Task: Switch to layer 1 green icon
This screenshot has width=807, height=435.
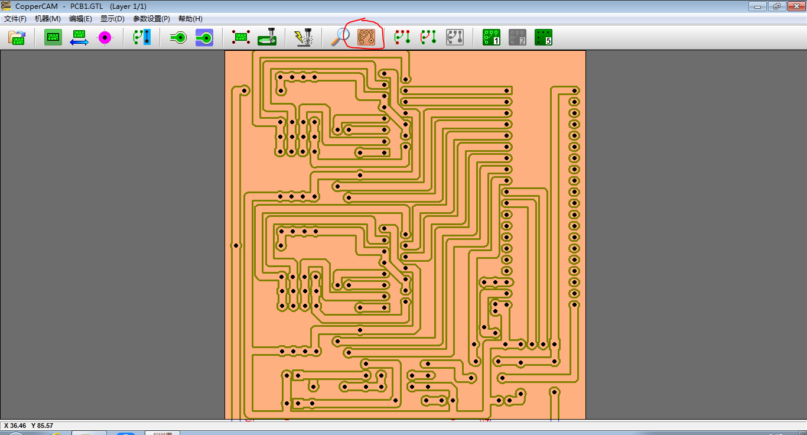Action: [492, 38]
